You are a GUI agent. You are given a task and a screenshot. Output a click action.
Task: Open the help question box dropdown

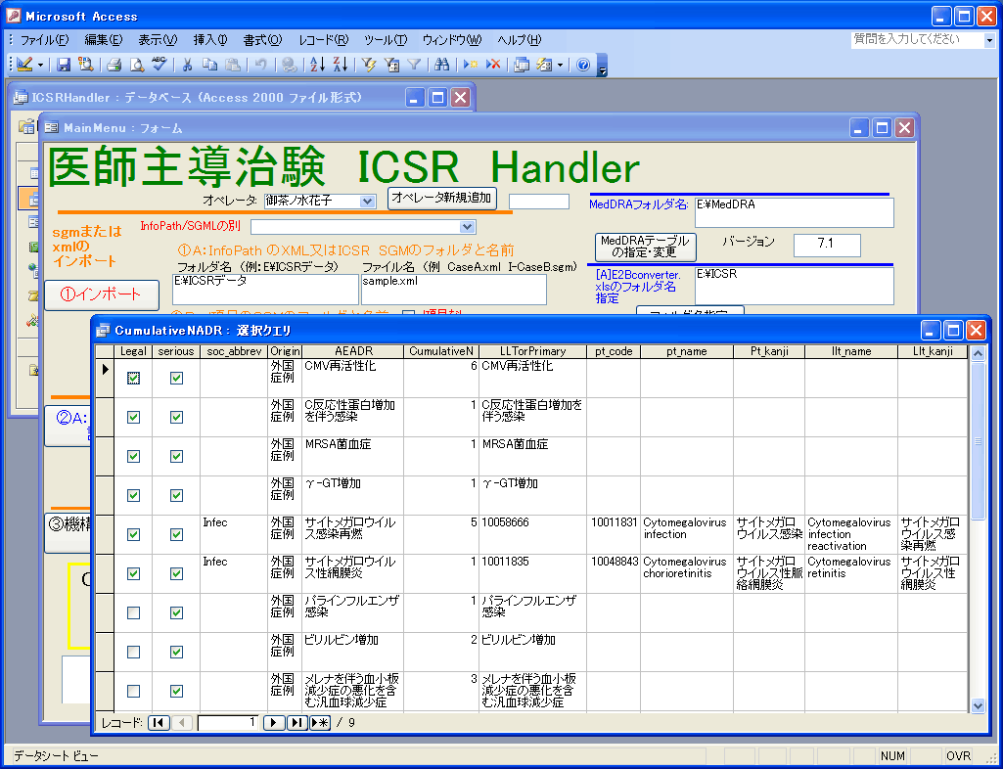[x=989, y=40]
